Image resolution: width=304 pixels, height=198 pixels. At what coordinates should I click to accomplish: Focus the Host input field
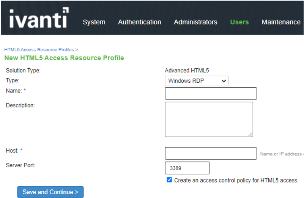(211, 153)
